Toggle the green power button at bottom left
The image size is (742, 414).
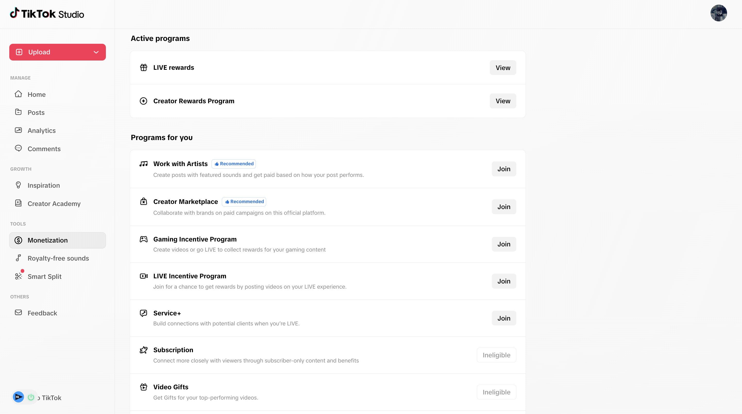click(x=31, y=397)
